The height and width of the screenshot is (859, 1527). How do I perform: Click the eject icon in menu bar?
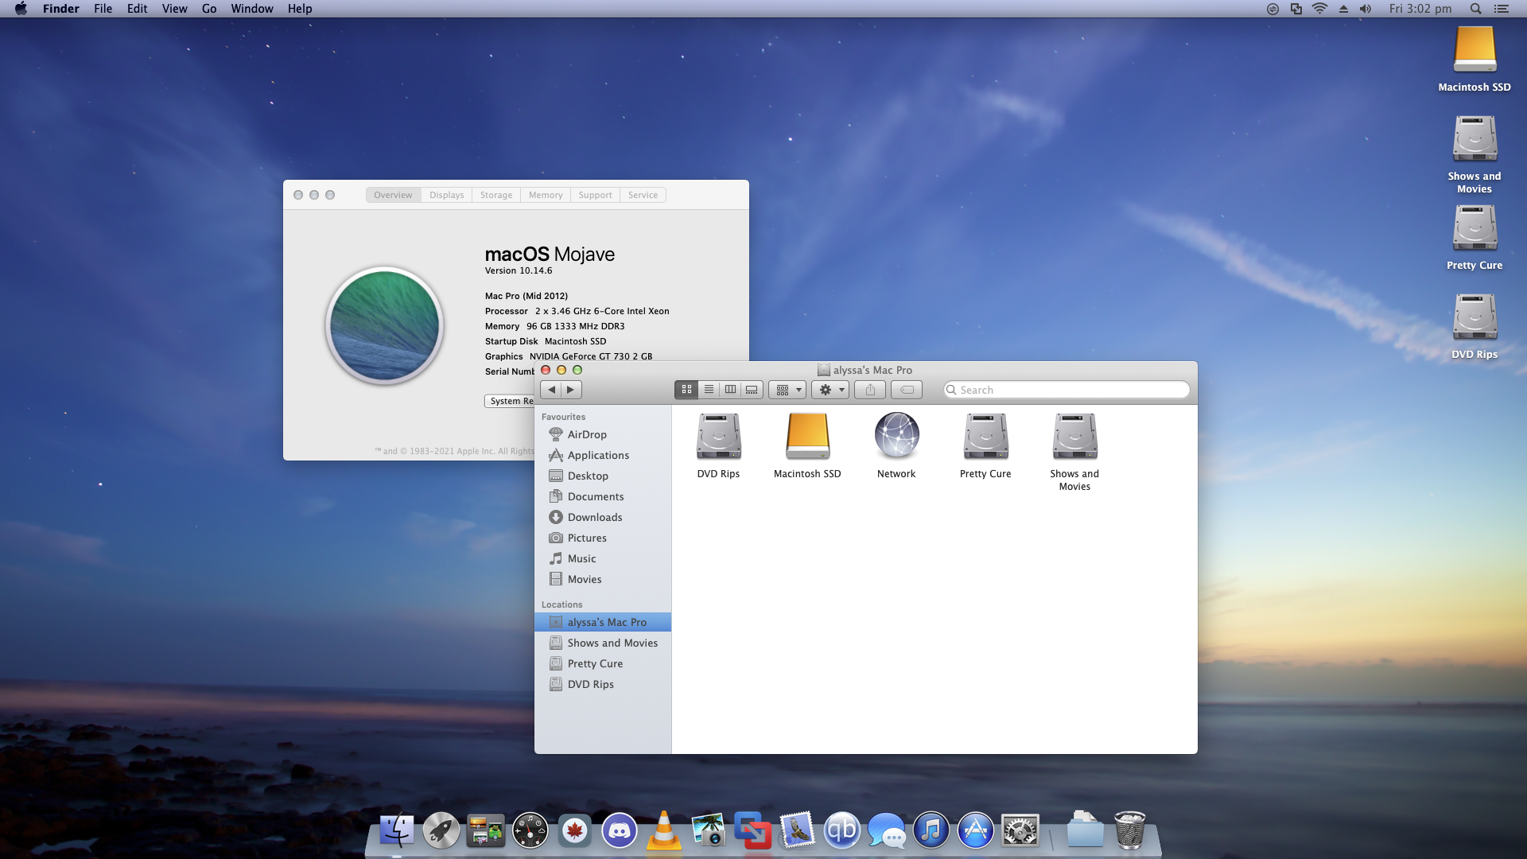click(1343, 9)
